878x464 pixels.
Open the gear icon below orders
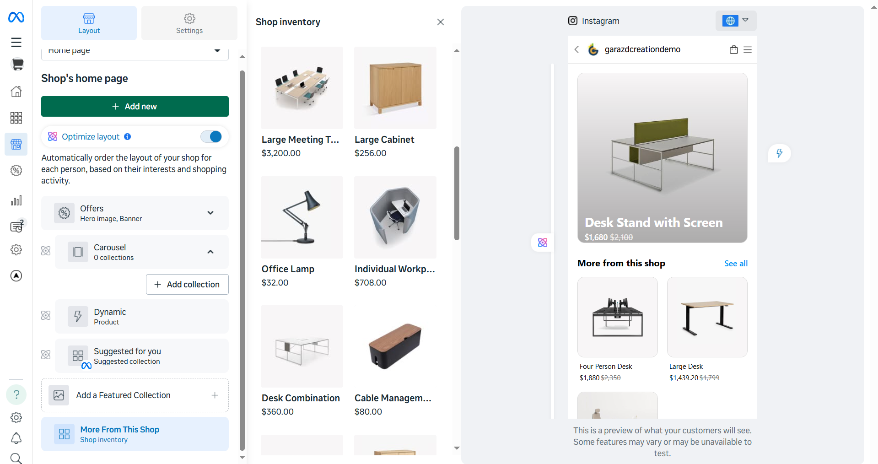(16, 249)
